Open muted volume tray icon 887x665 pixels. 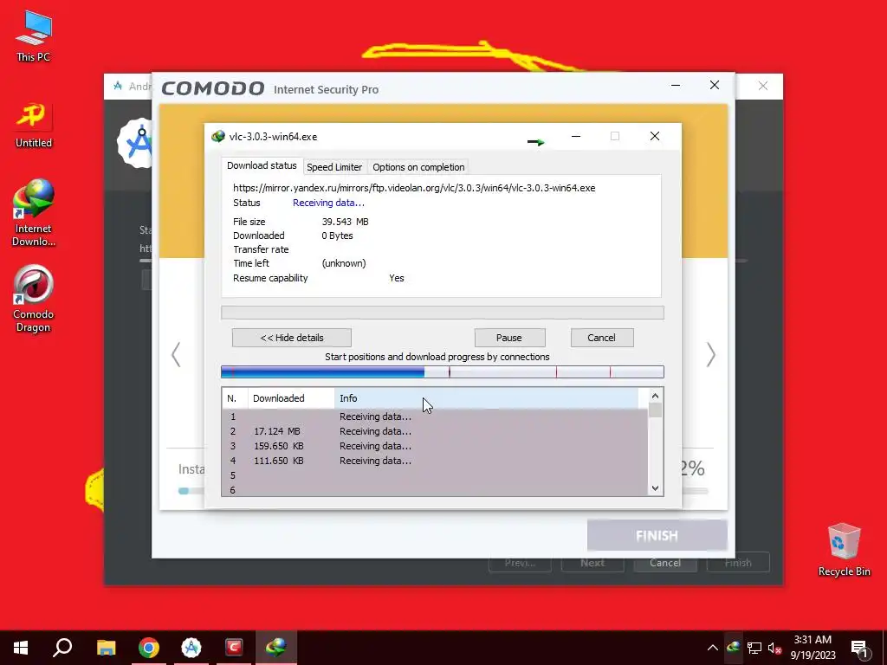tap(774, 648)
